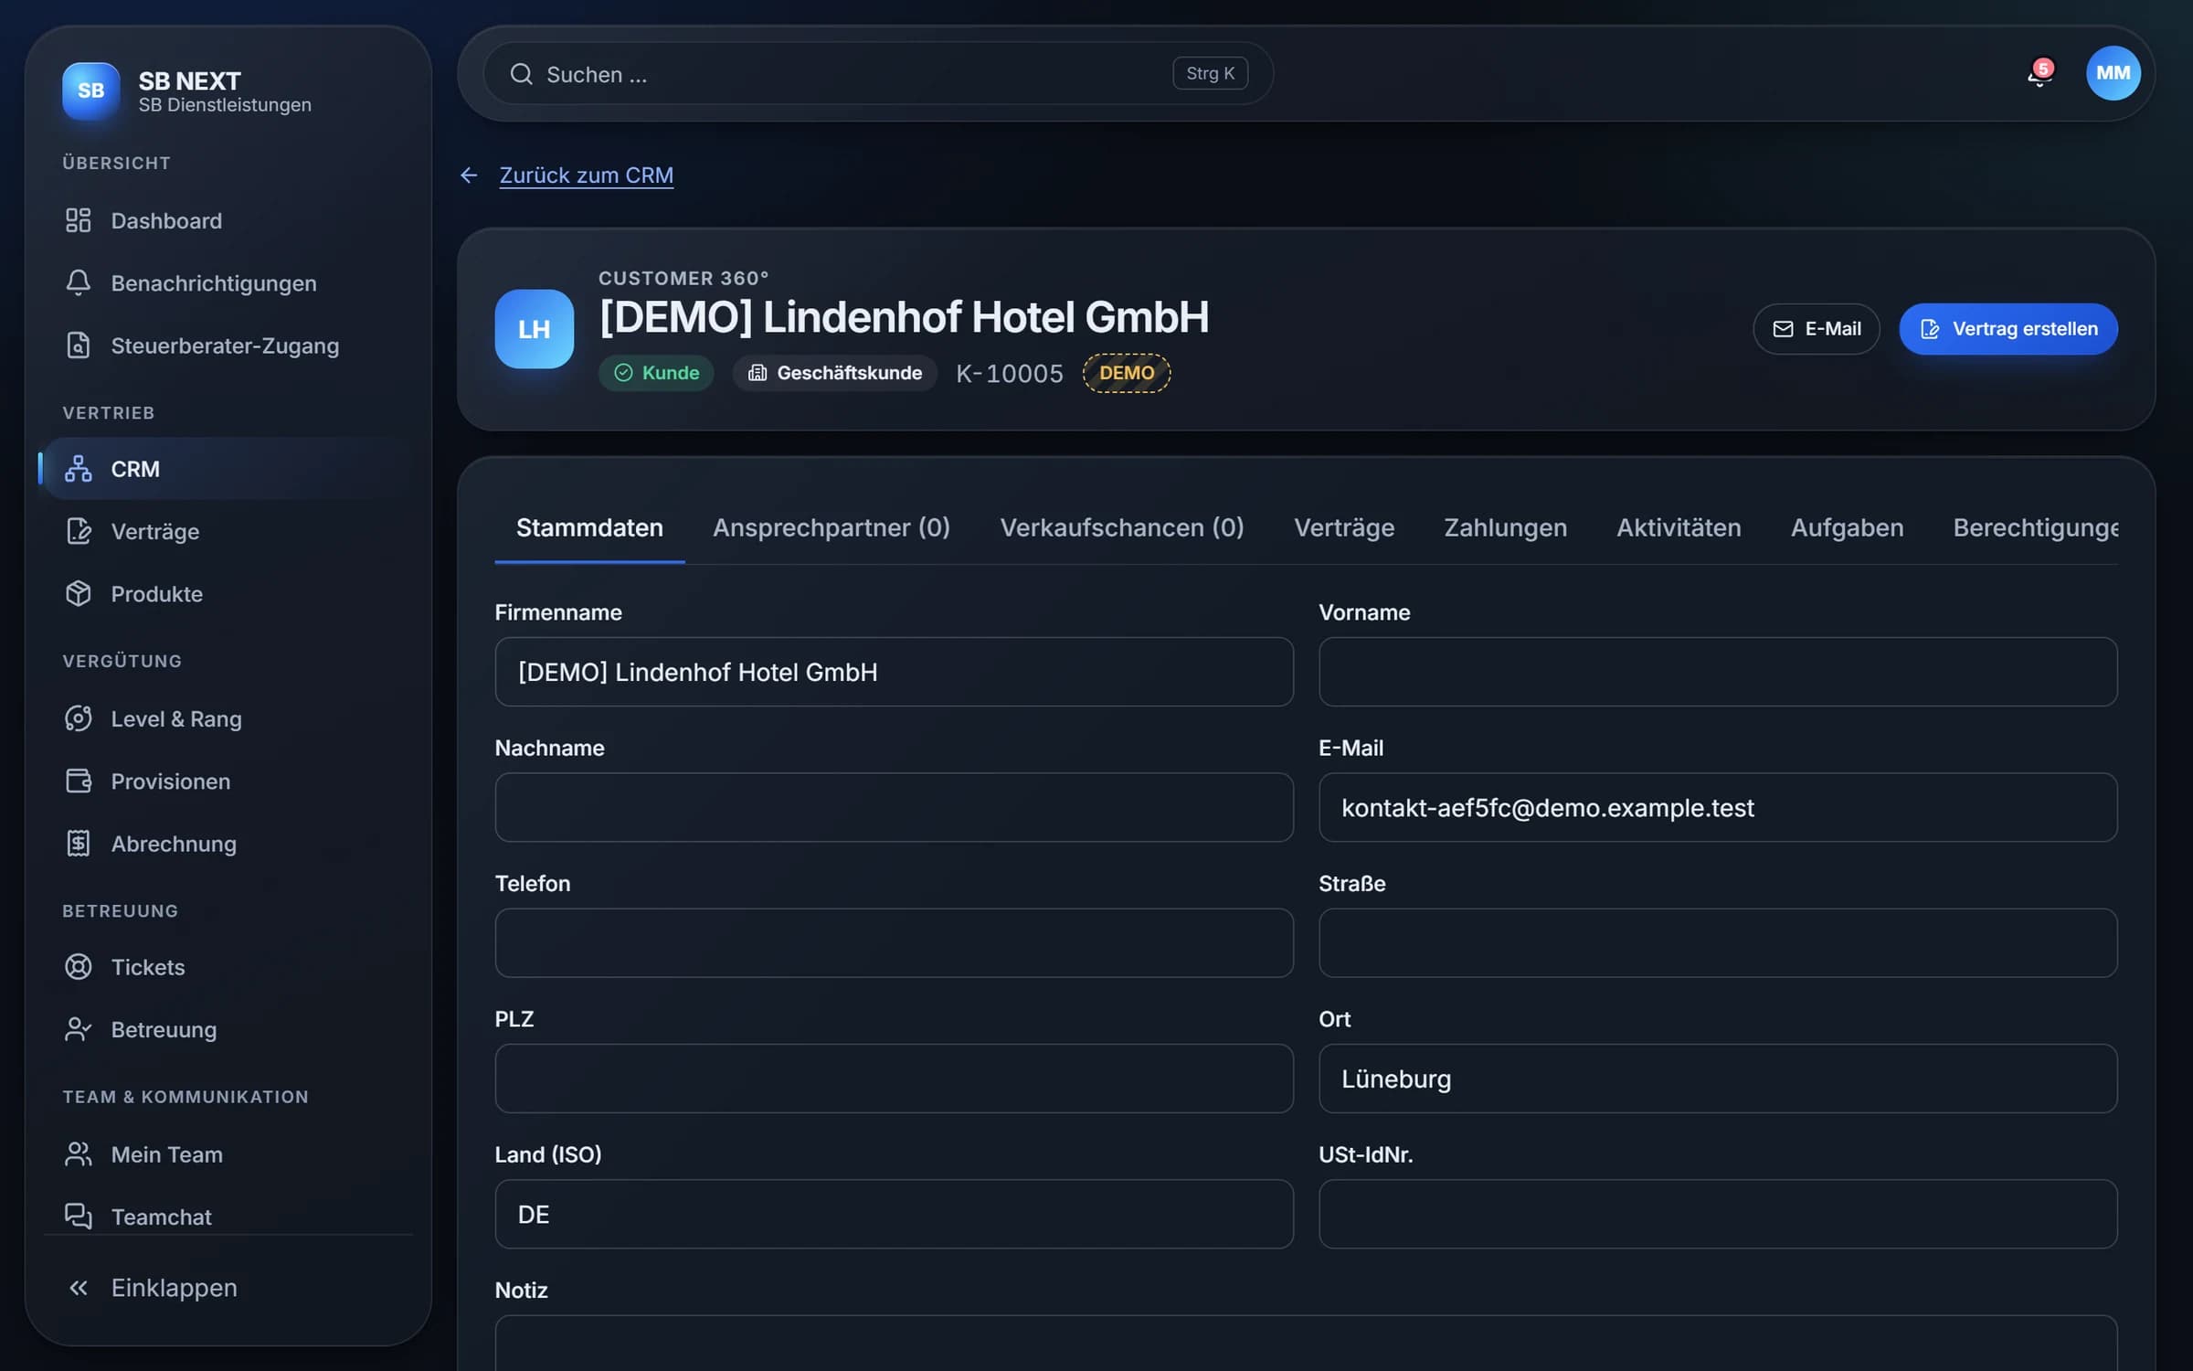
Task: Select the Stammdaten tab
Action: 589,527
